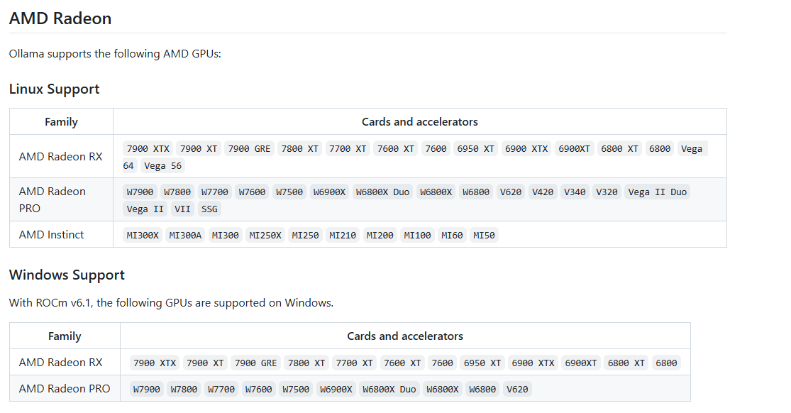Click the 7900 GRE tag in Linux table
This screenshot has height=413, width=791.
tap(249, 149)
